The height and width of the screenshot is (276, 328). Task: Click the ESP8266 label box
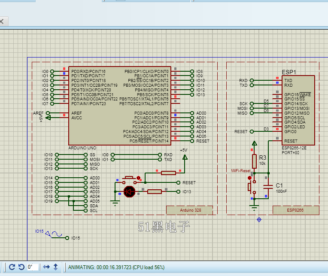[x=296, y=210]
